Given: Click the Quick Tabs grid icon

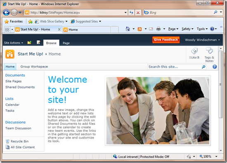Looking at the screenshot, I should pyautogui.click(x=7, y=30).
